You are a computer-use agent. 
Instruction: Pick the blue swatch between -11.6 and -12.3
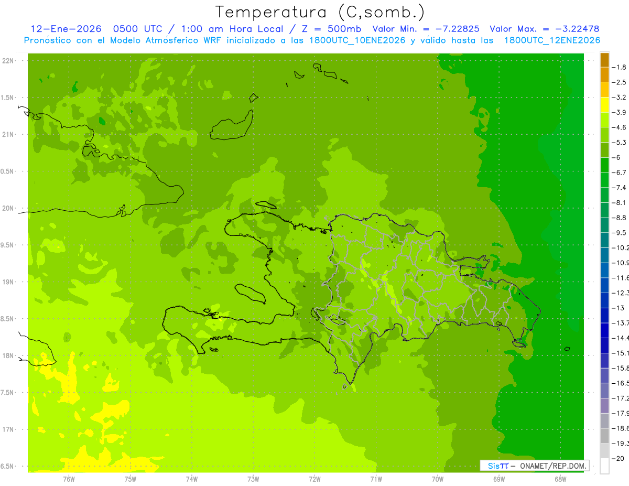[x=604, y=285]
